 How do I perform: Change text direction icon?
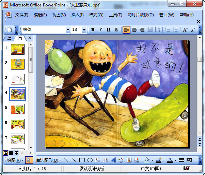tap(157, 30)
